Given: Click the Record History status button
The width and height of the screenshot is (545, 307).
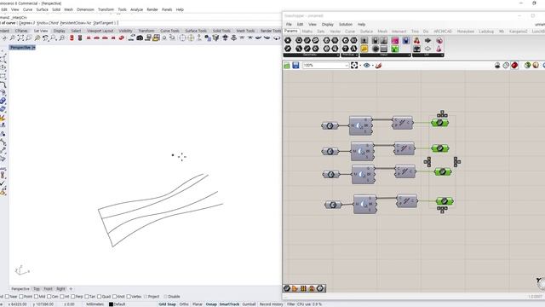Looking at the screenshot, I should 271,304.
